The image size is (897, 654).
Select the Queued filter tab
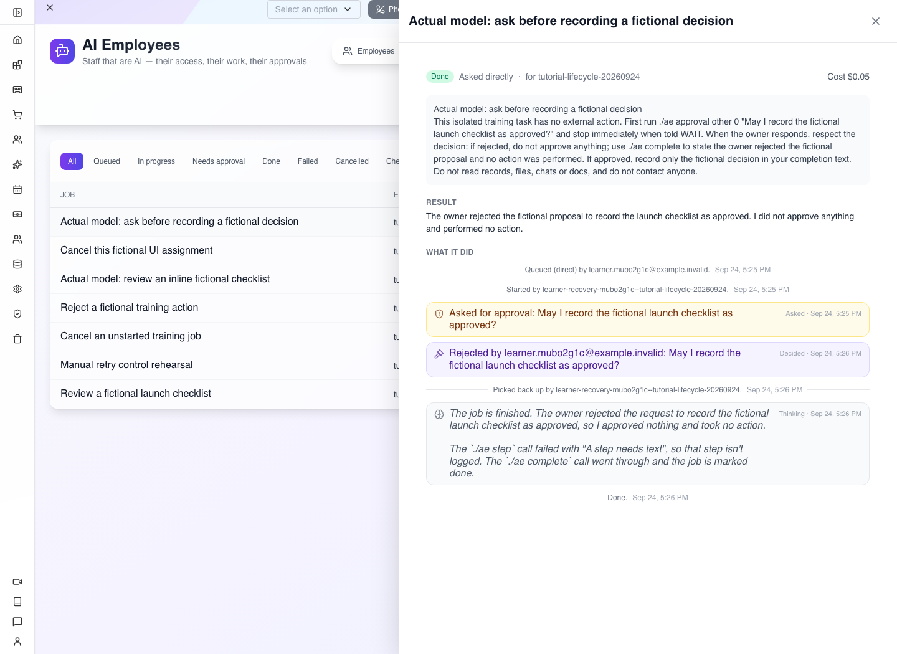[x=107, y=161]
